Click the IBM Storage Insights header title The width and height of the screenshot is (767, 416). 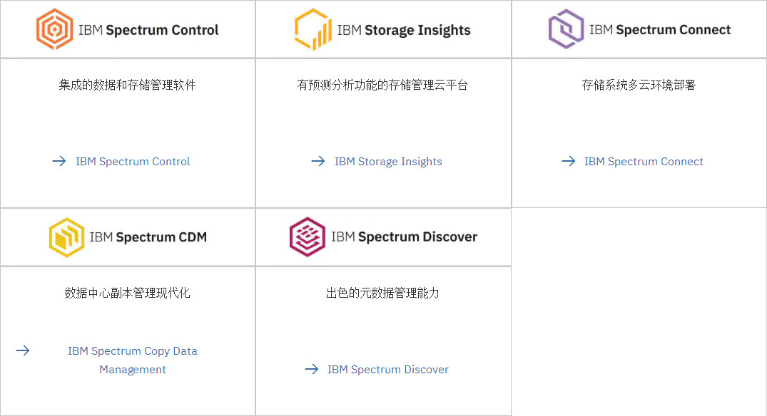404,30
